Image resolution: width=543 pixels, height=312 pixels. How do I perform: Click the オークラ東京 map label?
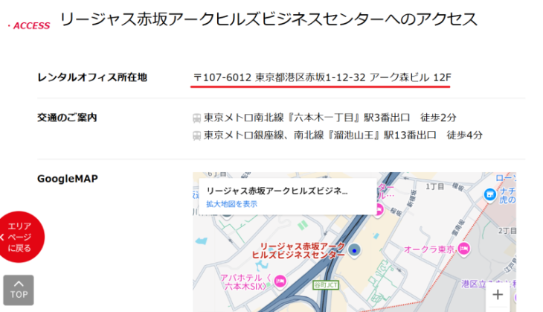(x=429, y=249)
